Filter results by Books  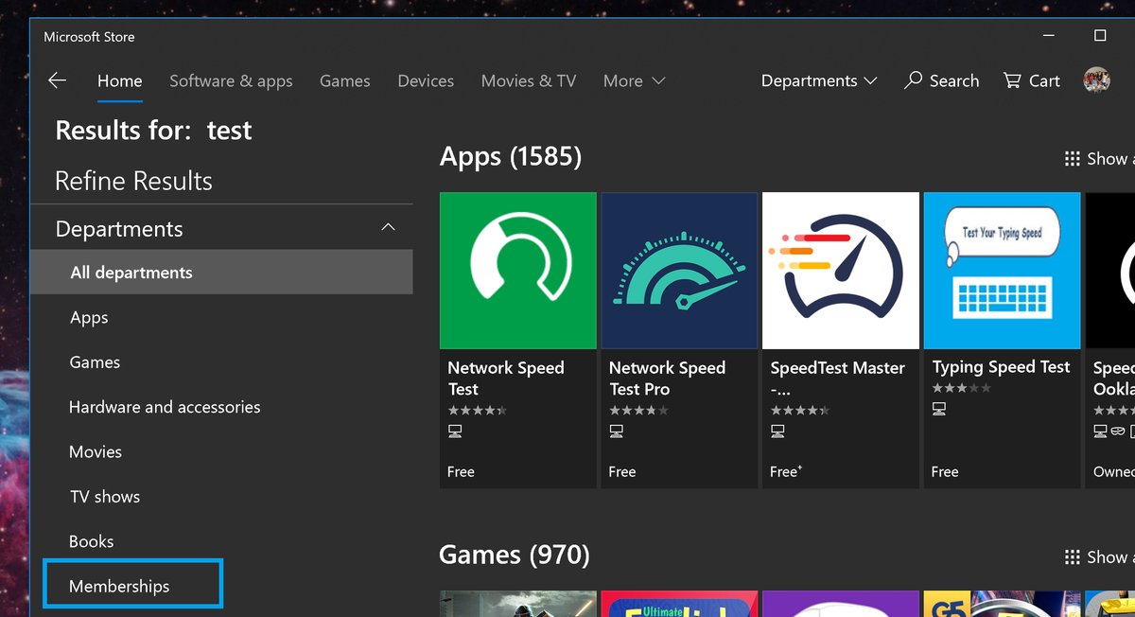91,541
